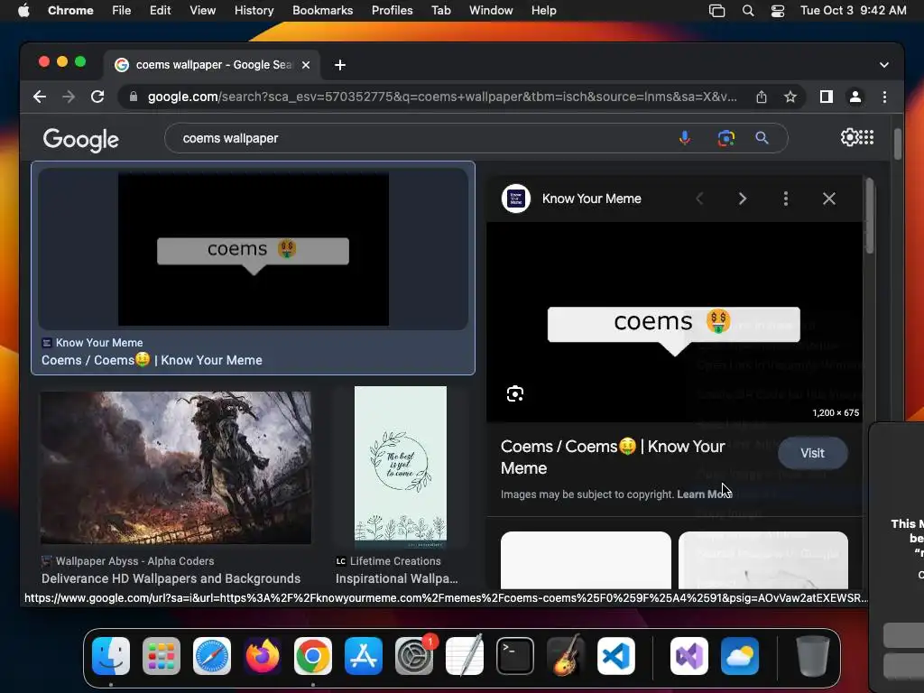The image size is (924, 693).
Task: Open Inspirational Wallpaper thumbnail
Action: click(401, 467)
